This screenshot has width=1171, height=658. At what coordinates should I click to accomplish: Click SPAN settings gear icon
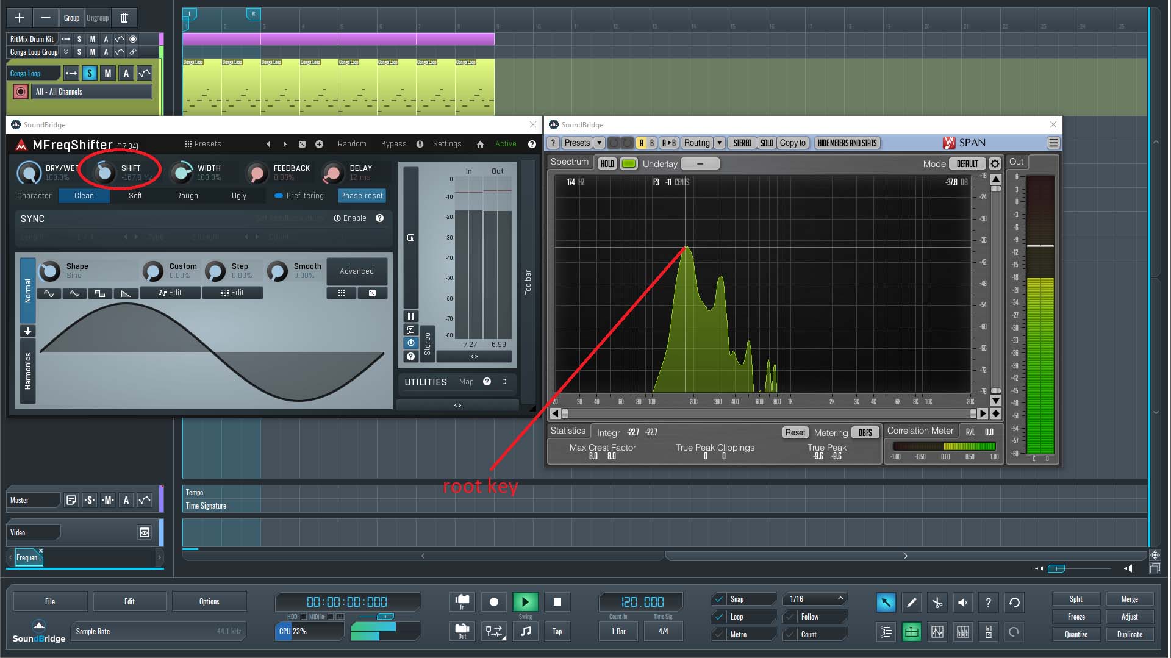(995, 164)
